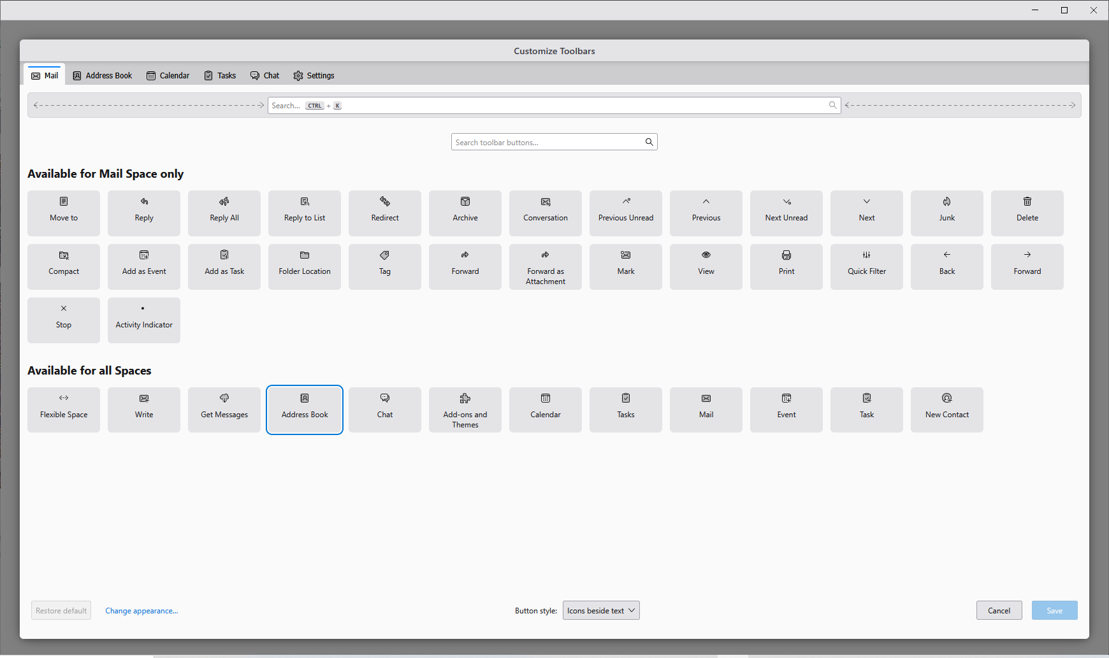Click the Print button tile
1109x658 pixels.
pos(786,266)
